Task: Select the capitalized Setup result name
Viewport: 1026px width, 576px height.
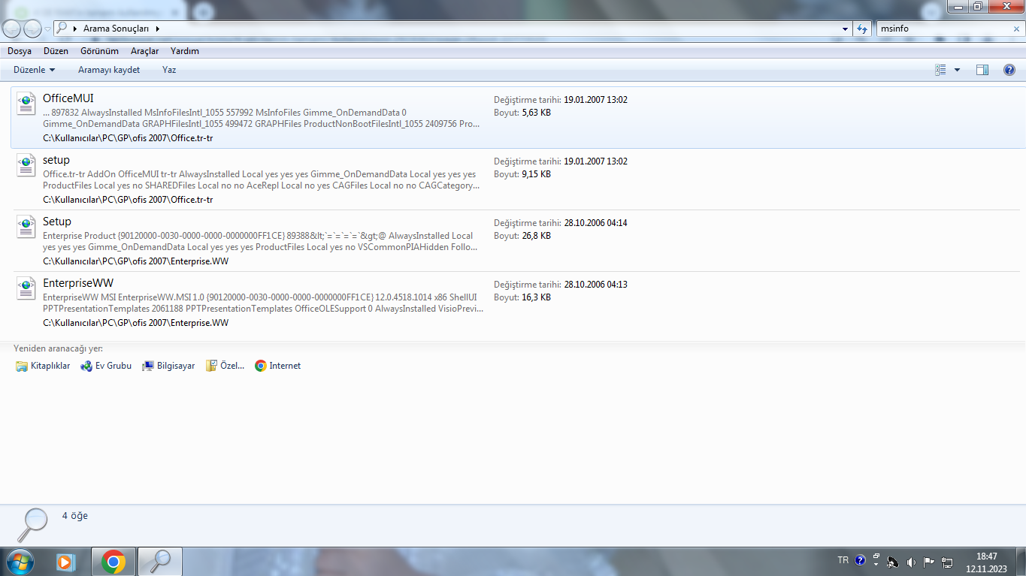Action: point(57,222)
